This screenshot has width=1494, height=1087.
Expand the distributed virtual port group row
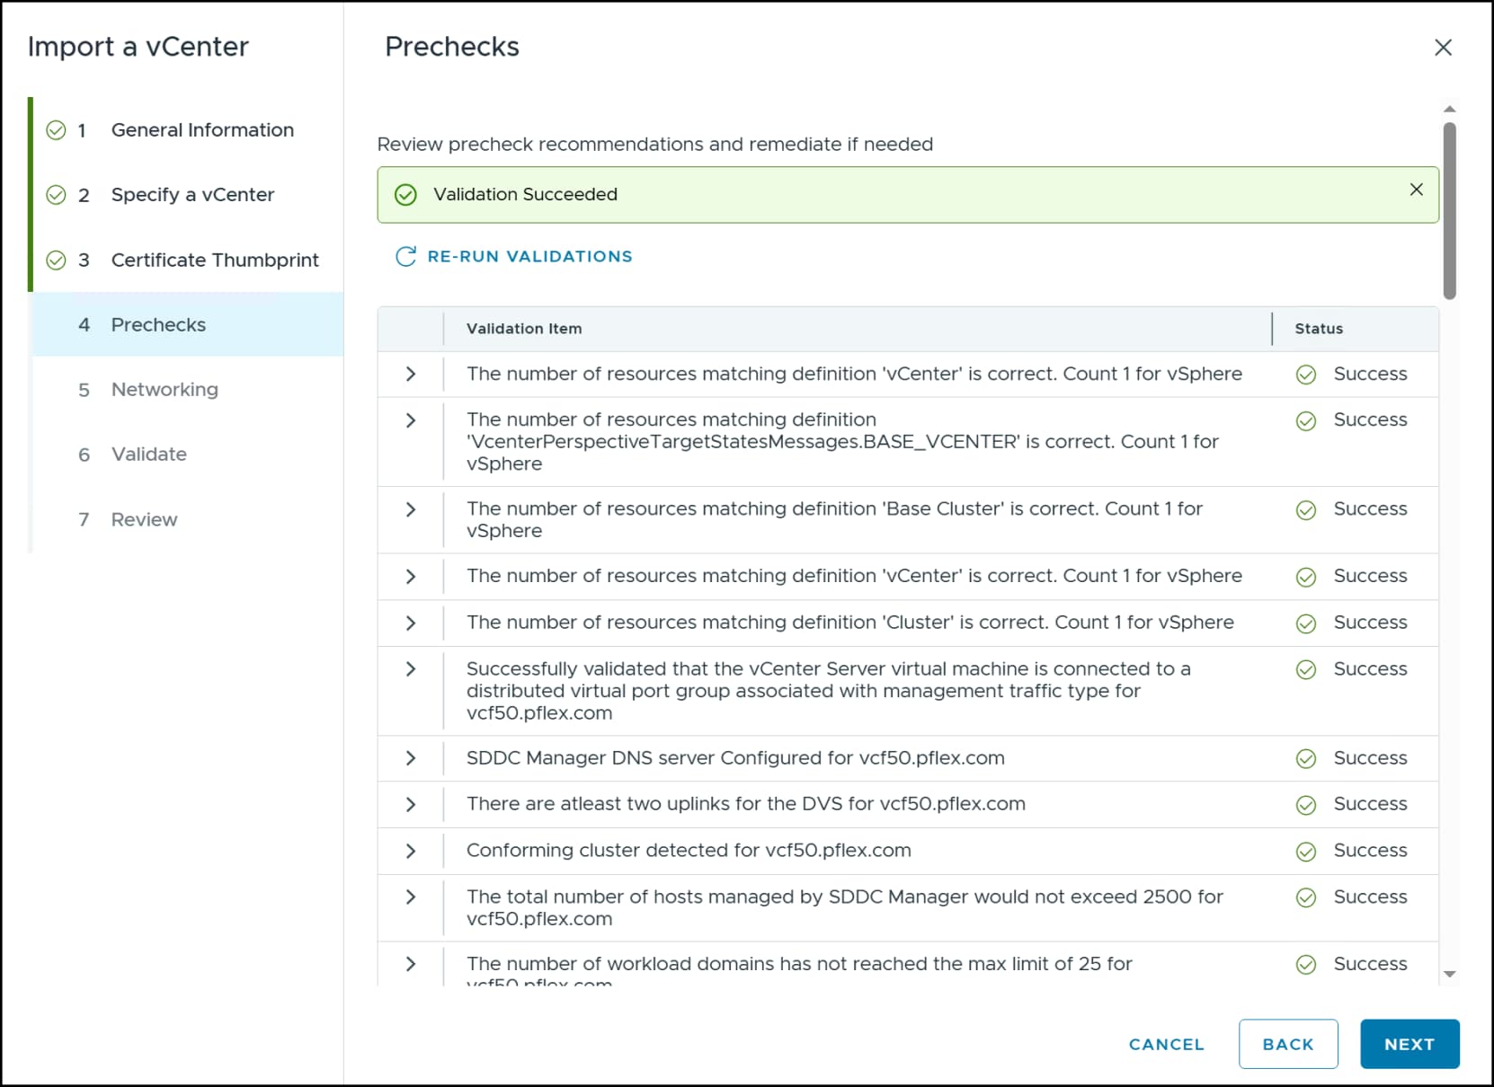pyautogui.click(x=411, y=669)
